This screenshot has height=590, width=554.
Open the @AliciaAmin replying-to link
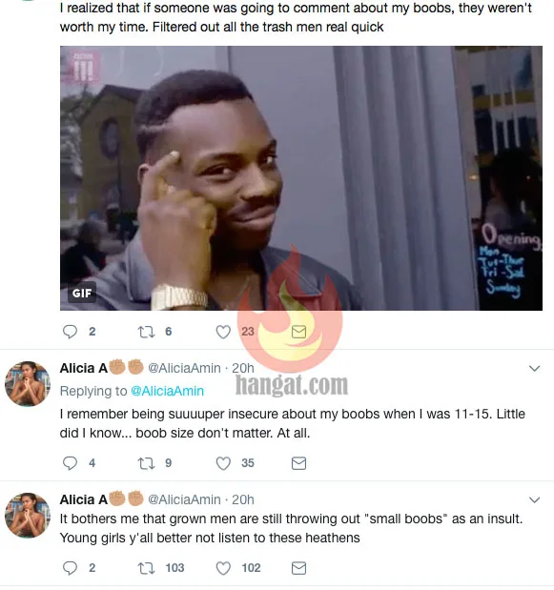click(x=167, y=391)
